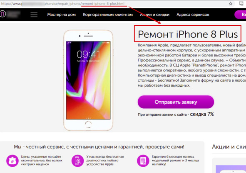Screen dimensions: 246x173
Task: Click the iPhone 8 Plus product image
Action: coord(88,80)
